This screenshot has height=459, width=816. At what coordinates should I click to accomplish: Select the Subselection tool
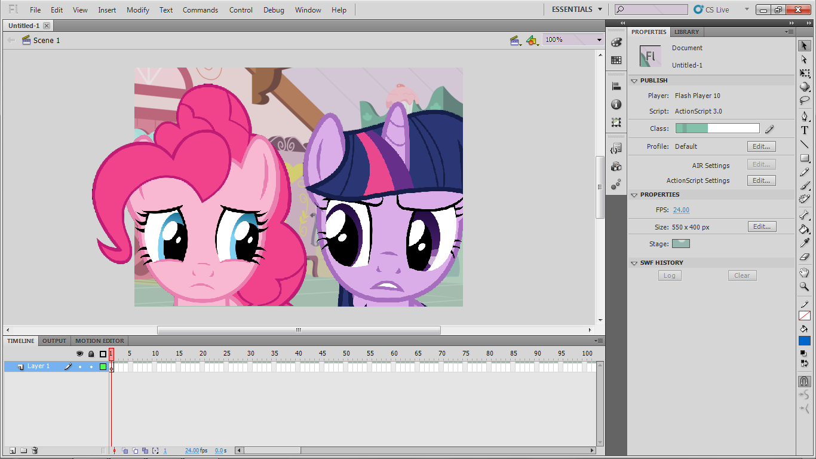[805, 60]
